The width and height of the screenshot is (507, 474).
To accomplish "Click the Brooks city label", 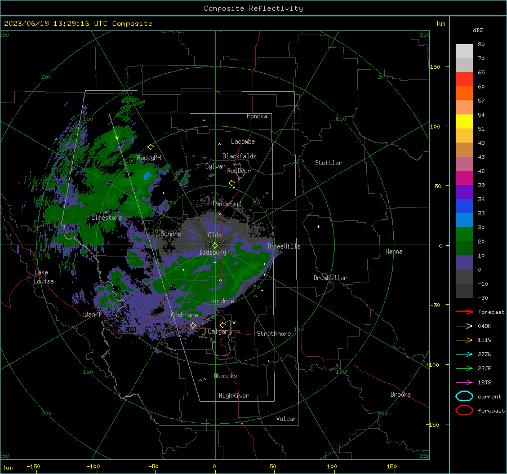I will coord(401,395).
